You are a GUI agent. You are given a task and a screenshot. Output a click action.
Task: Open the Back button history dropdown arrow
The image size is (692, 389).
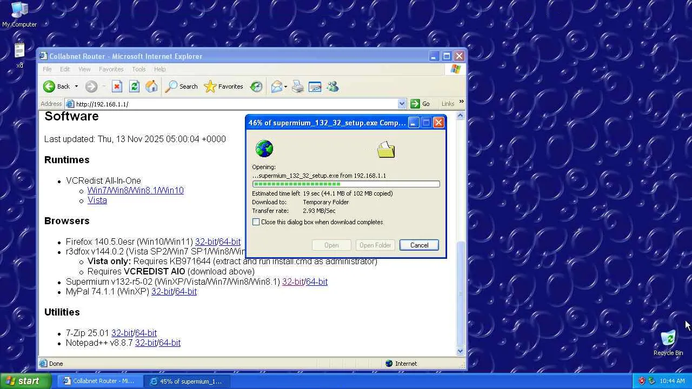point(76,86)
